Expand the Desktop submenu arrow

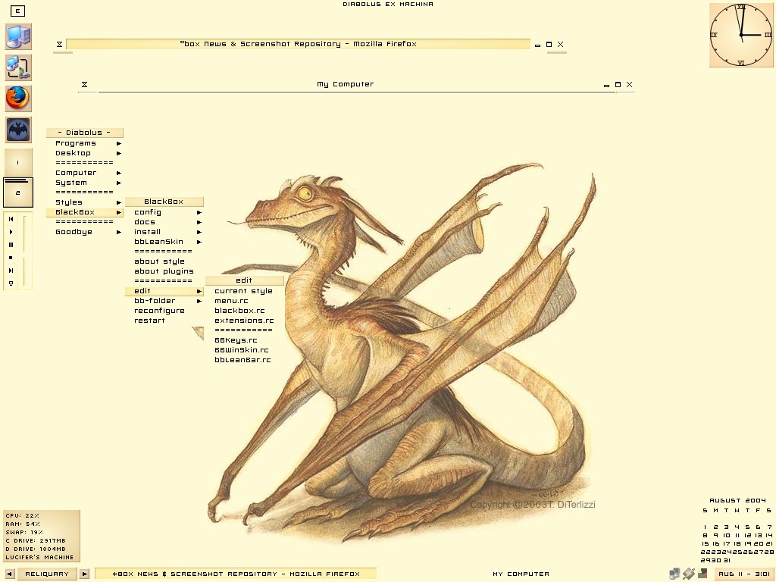tap(119, 153)
